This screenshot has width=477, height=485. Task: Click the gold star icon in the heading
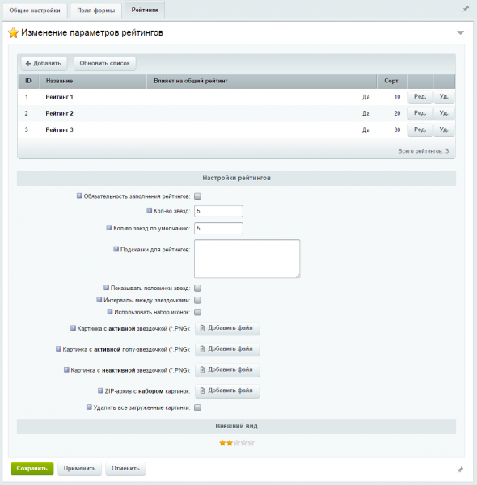[x=13, y=32]
